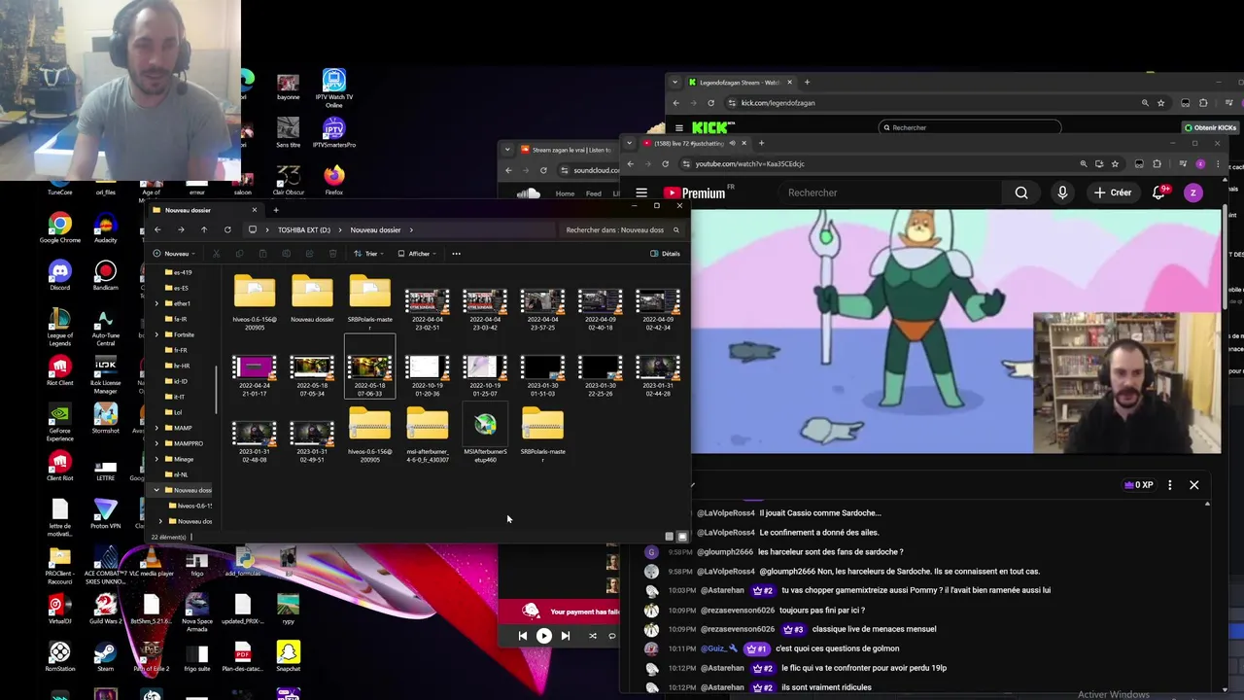This screenshot has height=700, width=1244.
Task: Open the See more (…) menu in Explorer toolbar
Action: [x=456, y=254]
